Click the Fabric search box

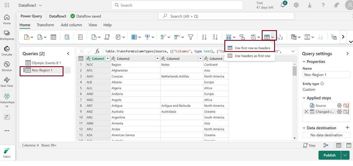coord(177,5)
